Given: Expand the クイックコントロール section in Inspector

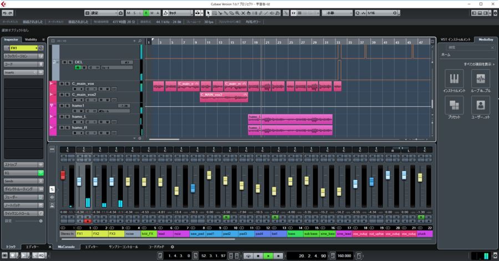Looking at the screenshot, I should pos(23,213).
